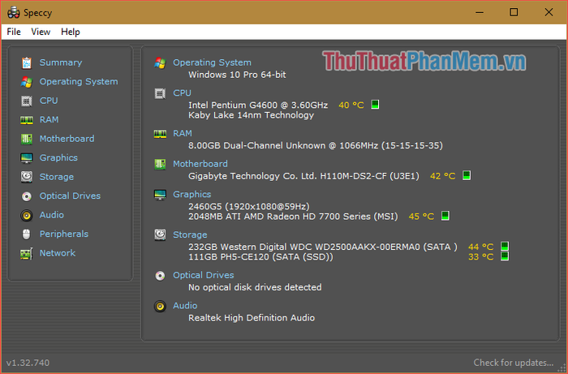Click Check for updates link

[x=514, y=363]
